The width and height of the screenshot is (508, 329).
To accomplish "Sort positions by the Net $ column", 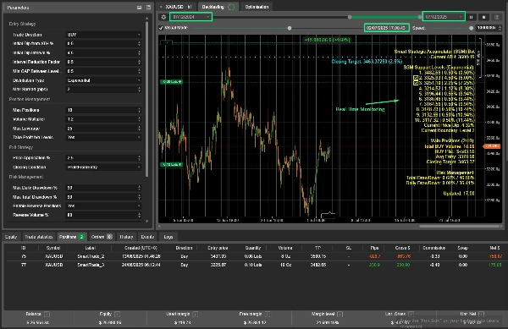I will coord(494,248).
